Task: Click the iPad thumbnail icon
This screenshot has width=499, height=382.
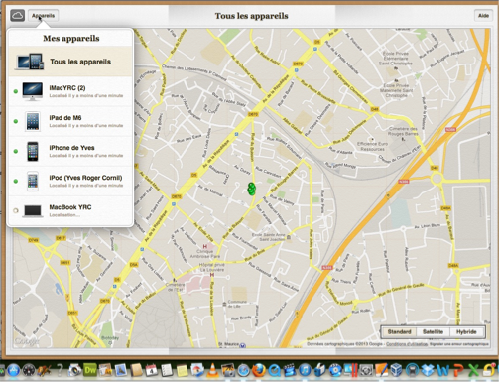Action: [x=33, y=121]
